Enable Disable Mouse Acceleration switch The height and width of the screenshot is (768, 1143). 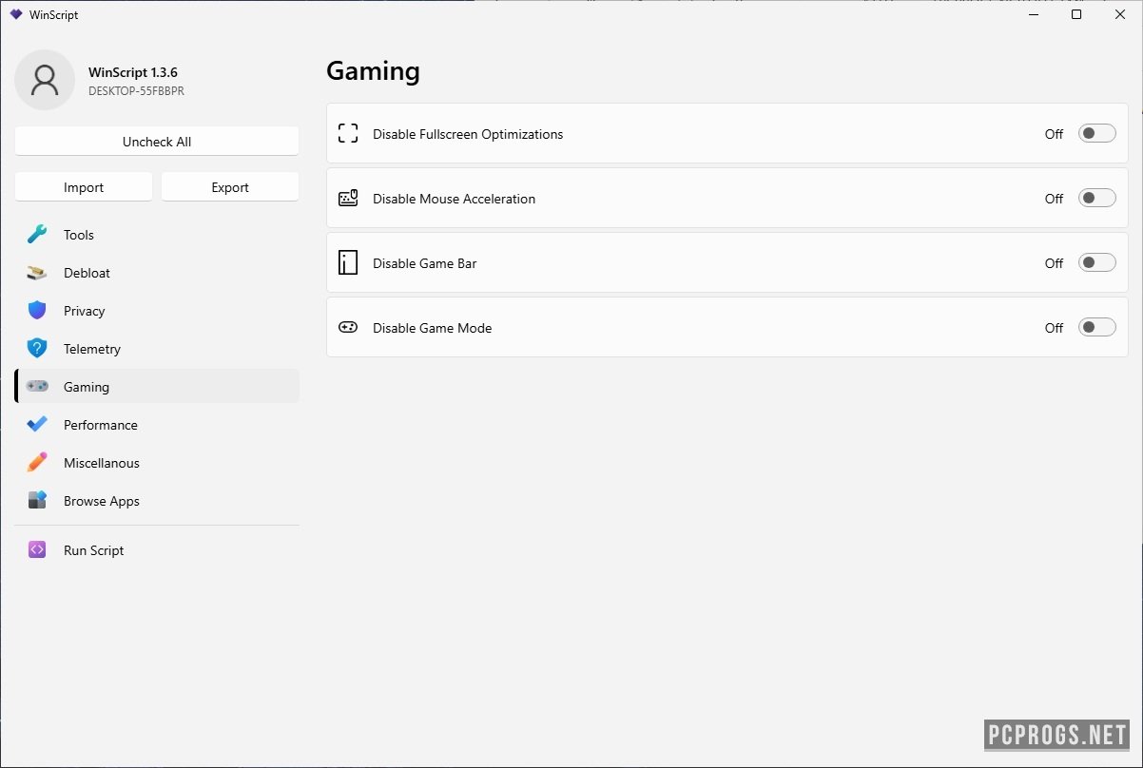coord(1096,199)
